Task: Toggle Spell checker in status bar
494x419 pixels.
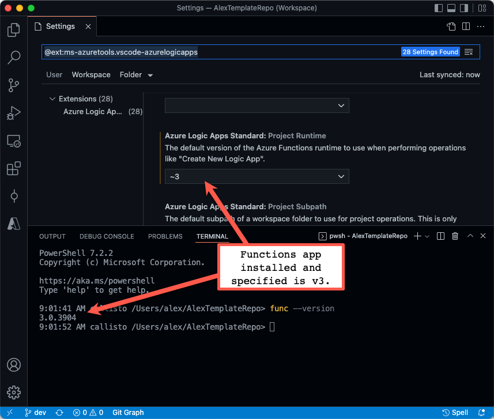Action: pos(455,413)
